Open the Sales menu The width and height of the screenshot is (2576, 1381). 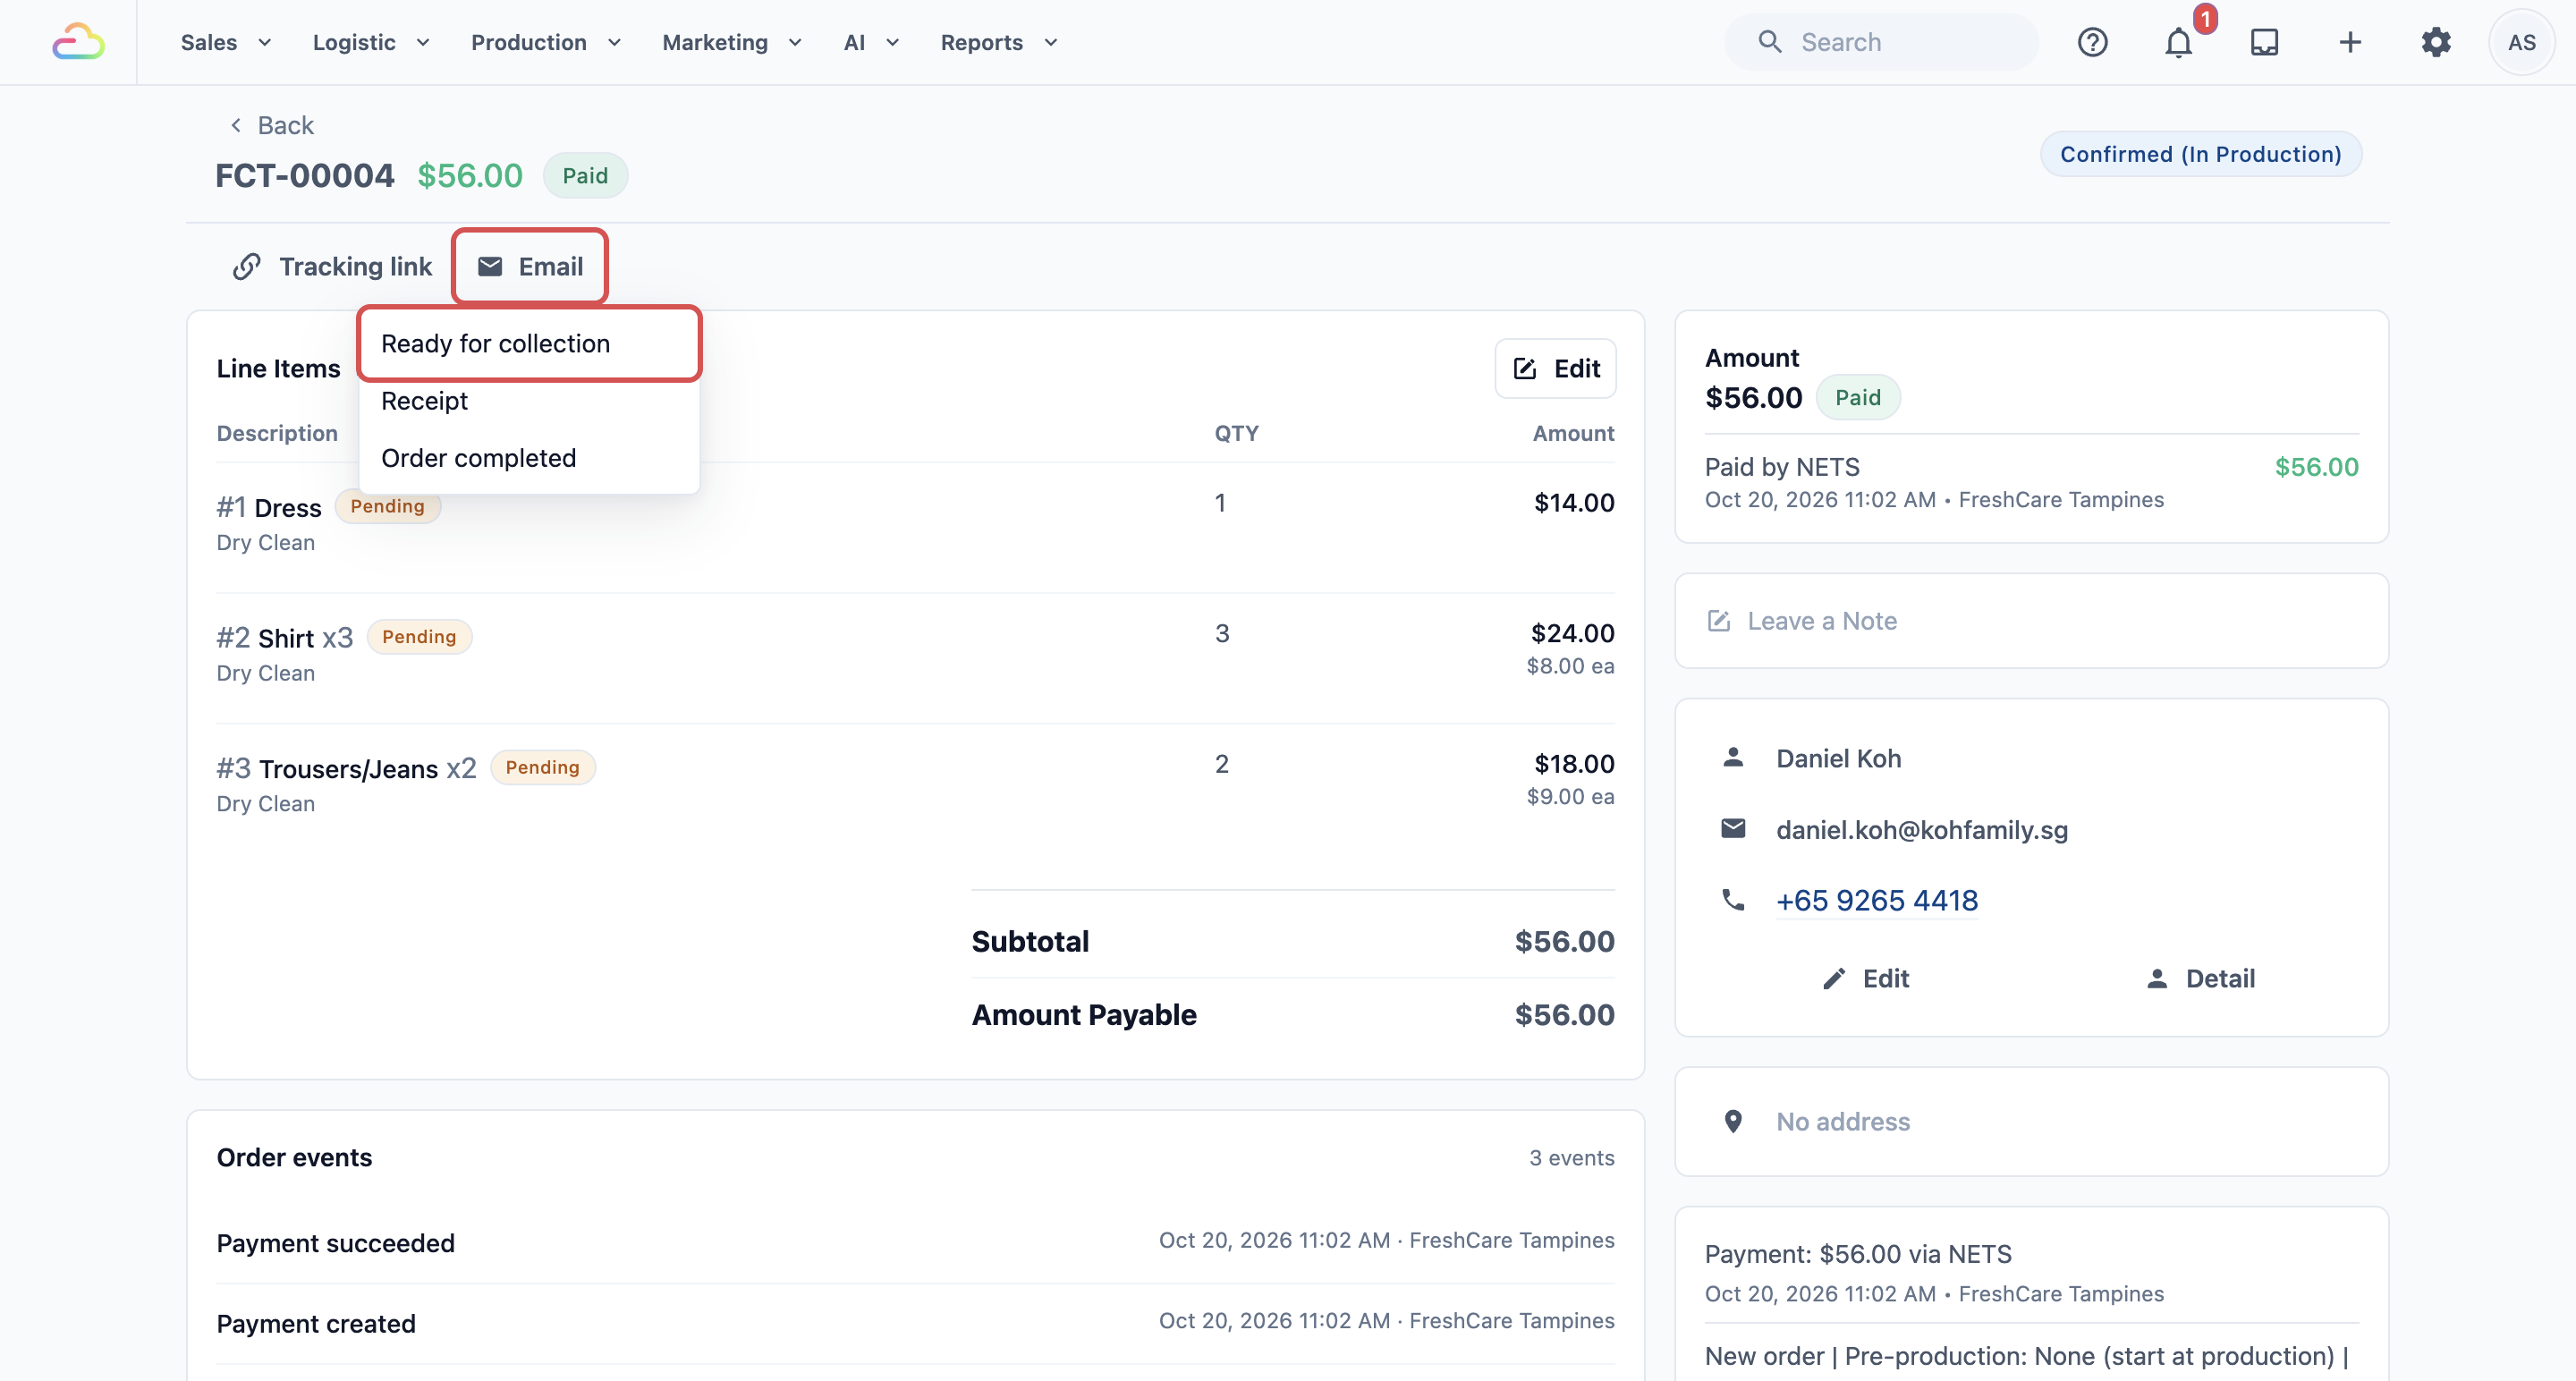click(x=225, y=42)
